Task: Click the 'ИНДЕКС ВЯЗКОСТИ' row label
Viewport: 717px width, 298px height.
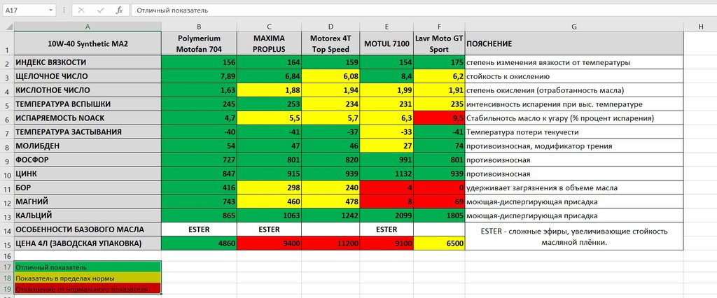Action: pos(88,62)
